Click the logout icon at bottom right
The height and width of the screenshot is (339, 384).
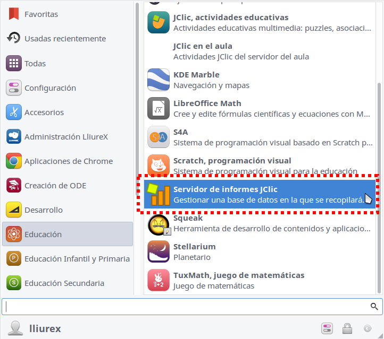[367, 328]
